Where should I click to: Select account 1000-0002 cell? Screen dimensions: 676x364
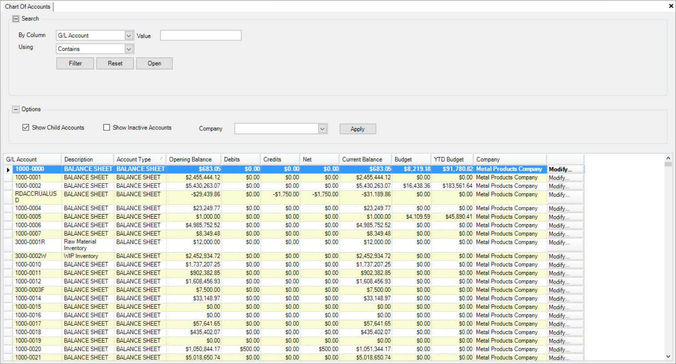tap(37, 186)
